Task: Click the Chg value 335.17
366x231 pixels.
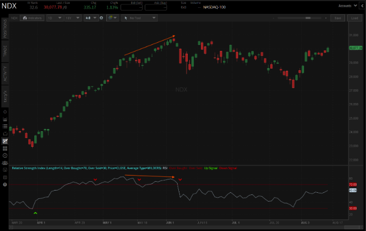Action: click(90, 7)
